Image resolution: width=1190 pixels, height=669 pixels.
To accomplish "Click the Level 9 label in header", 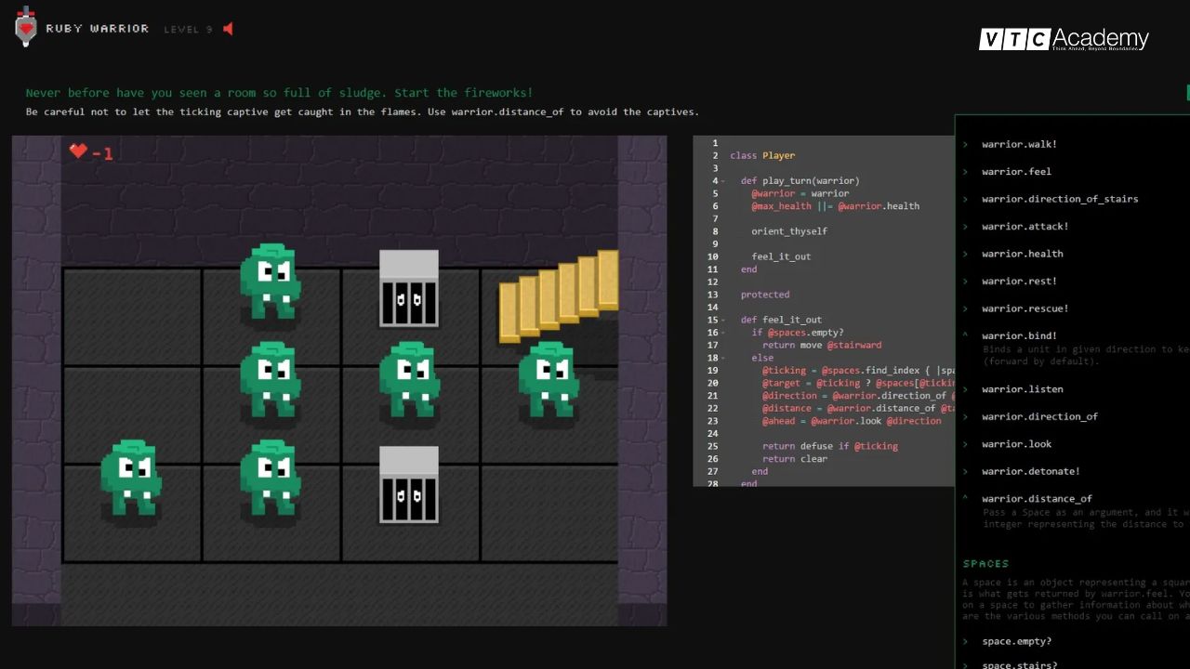I will (188, 30).
